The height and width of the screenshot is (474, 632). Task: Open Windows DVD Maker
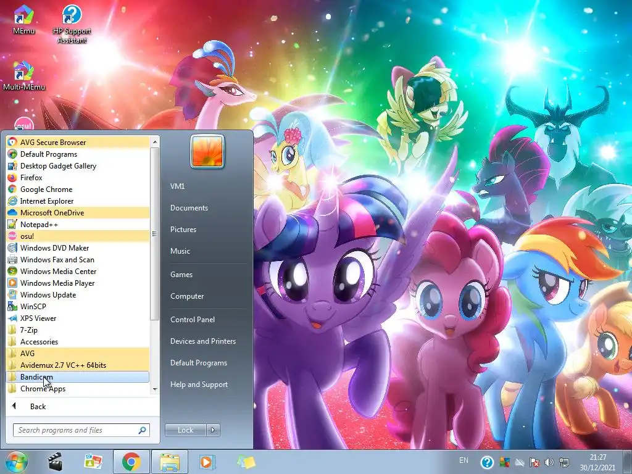pyautogui.click(x=78, y=248)
